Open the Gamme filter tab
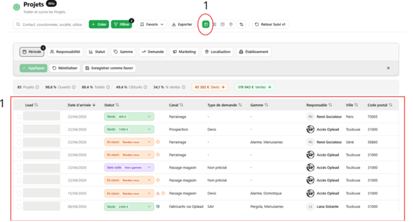This screenshot has height=222, width=413. point(123,52)
